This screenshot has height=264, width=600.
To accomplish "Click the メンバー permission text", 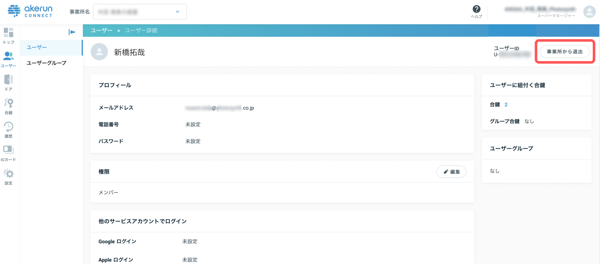I will [x=109, y=193].
